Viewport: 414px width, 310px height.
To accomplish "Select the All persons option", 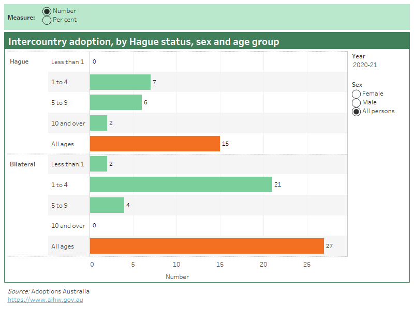I will click(x=356, y=111).
